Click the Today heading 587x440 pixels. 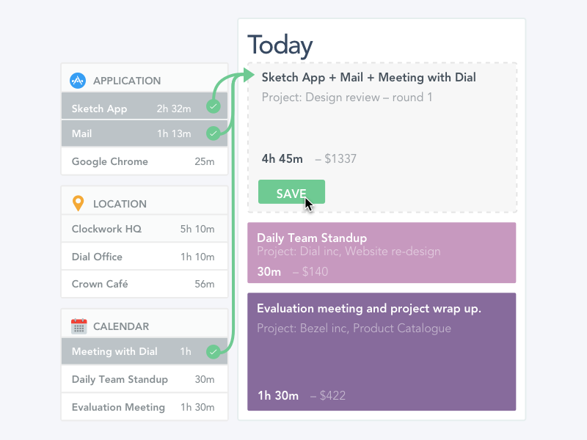280,45
